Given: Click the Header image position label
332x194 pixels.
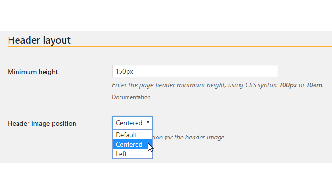Looking at the screenshot, I should [42, 123].
